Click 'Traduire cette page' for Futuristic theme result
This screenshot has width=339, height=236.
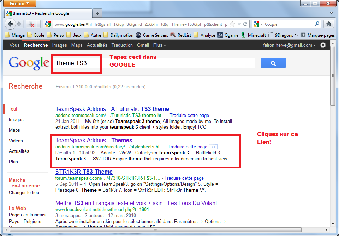tap(189, 116)
